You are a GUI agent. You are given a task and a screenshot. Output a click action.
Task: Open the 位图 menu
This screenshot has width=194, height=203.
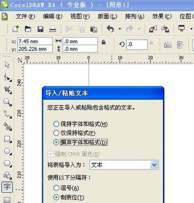tap(186, 16)
